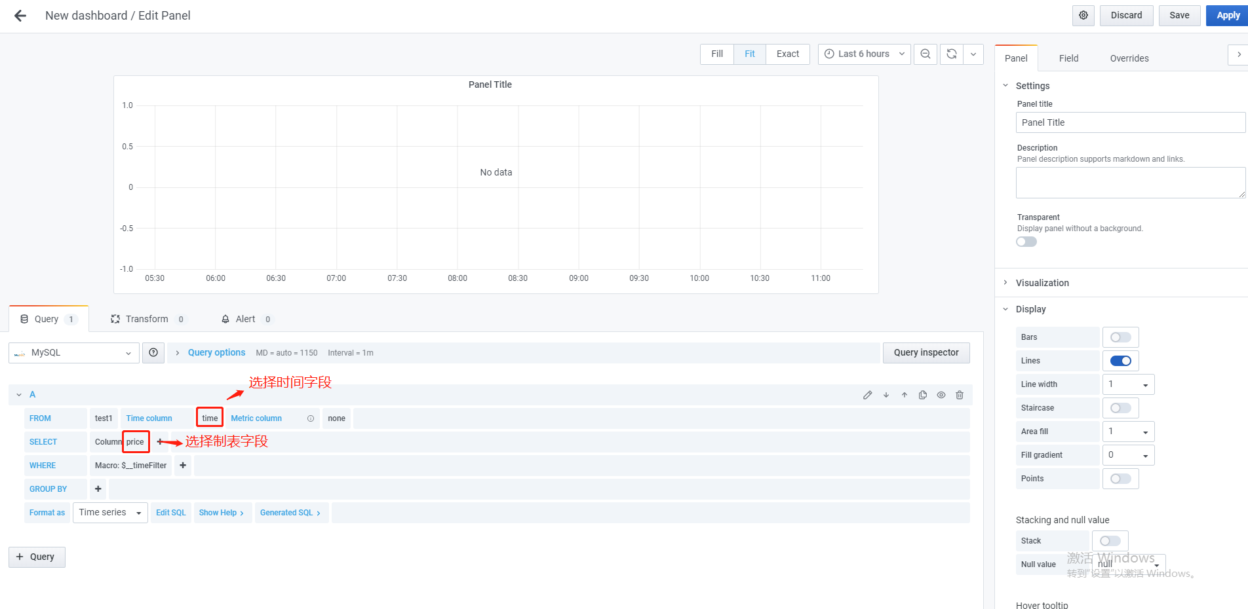Switch to the Alert tab

(x=246, y=319)
